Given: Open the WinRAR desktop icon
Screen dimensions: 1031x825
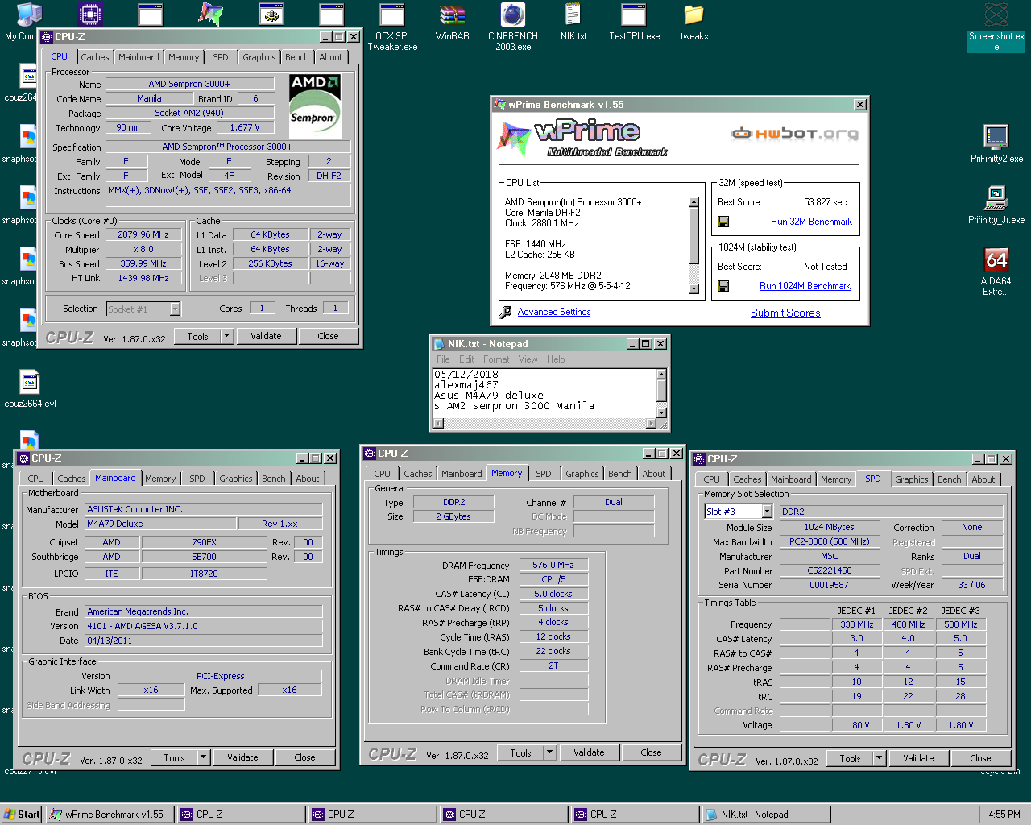Looking at the screenshot, I should pyautogui.click(x=453, y=22).
